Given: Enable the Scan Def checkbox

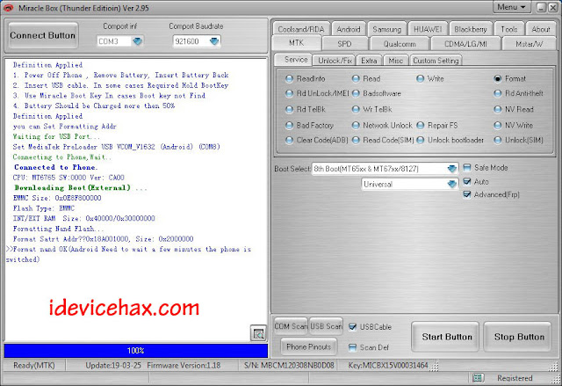Looking at the screenshot, I should (x=353, y=347).
